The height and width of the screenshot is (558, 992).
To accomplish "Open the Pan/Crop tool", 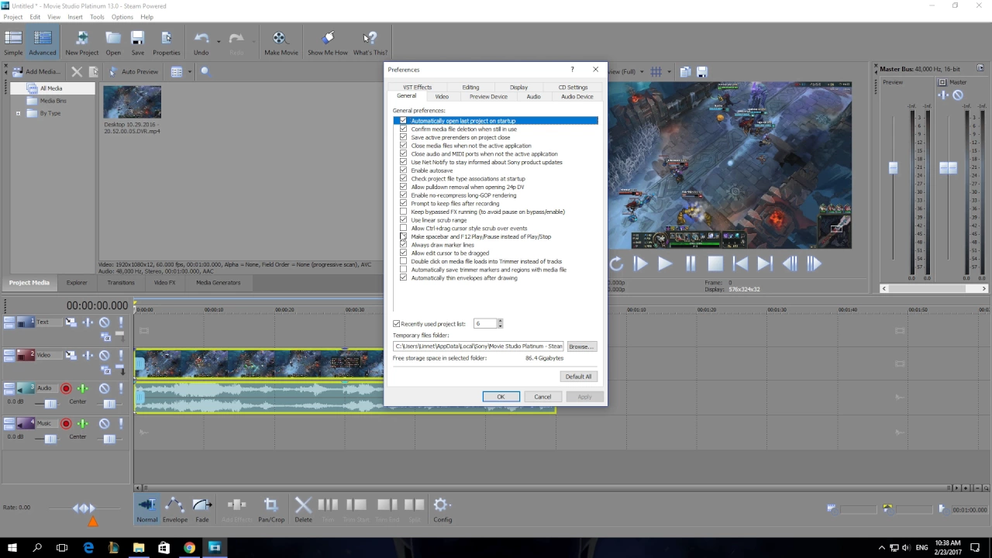I will [271, 510].
